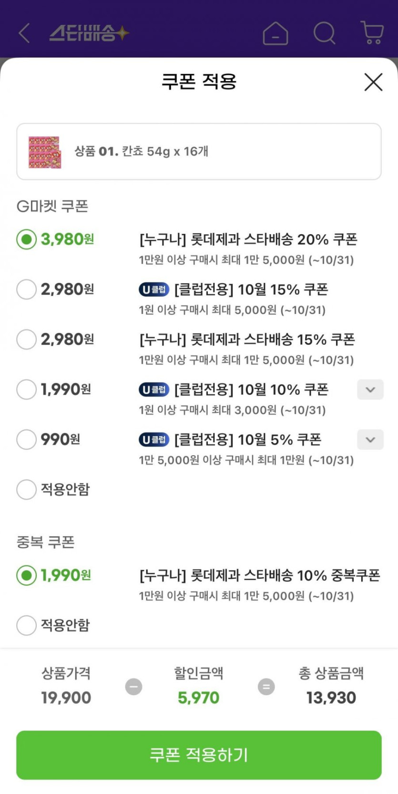The height and width of the screenshot is (794, 398).
Task: Expand the 10월 10% 쿠폰 dropdown
Action: 370,390
